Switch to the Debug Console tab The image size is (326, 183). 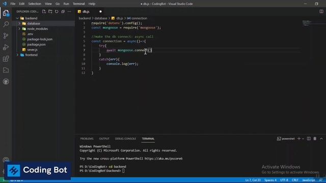tap(125, 139)
